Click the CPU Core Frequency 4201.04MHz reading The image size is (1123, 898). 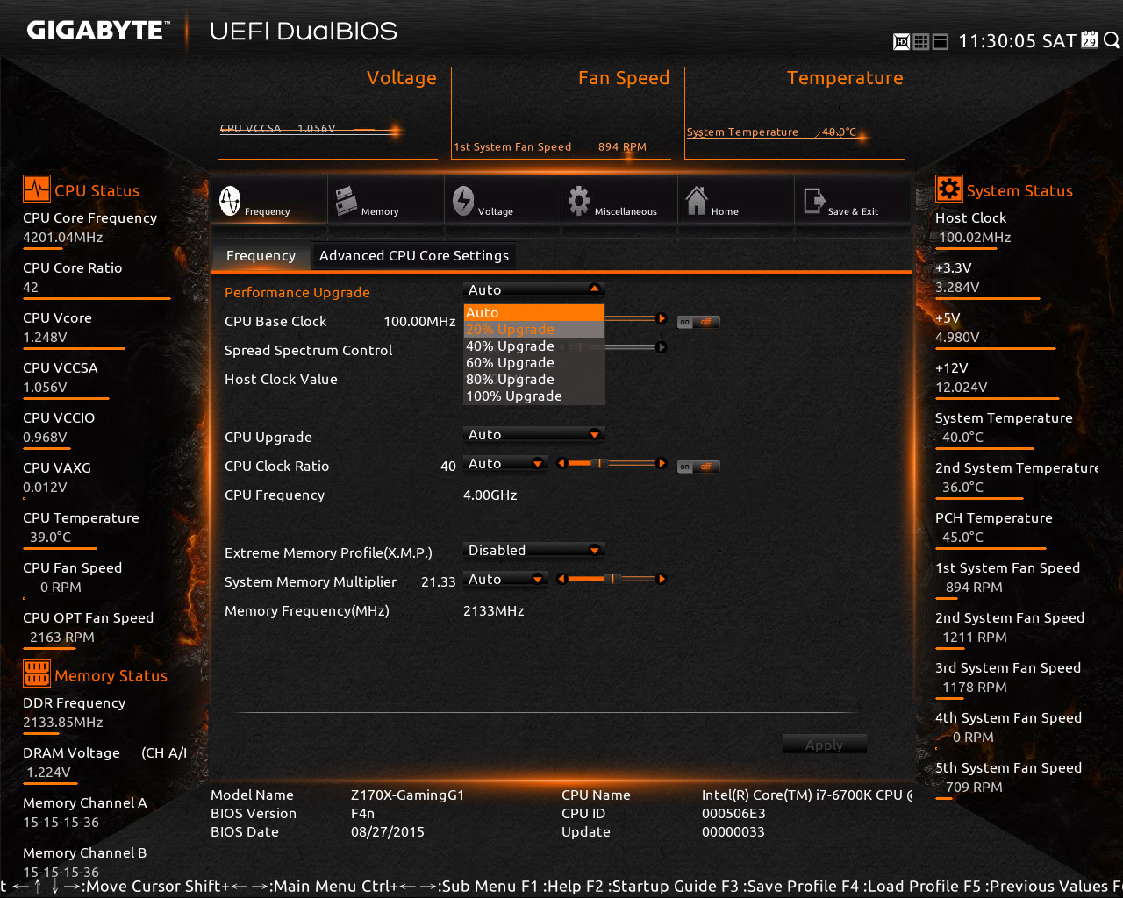pyautogui.click(x=63, y=237)
